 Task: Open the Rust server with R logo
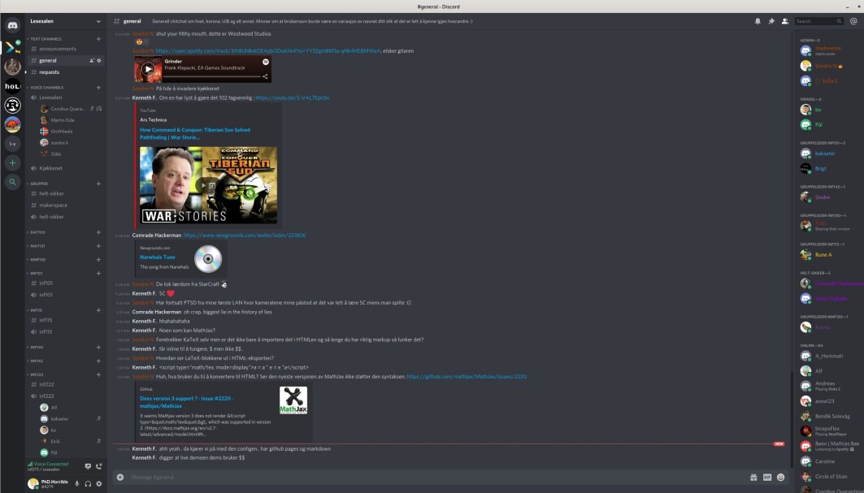pyautogui.click(x=12, y=106)
